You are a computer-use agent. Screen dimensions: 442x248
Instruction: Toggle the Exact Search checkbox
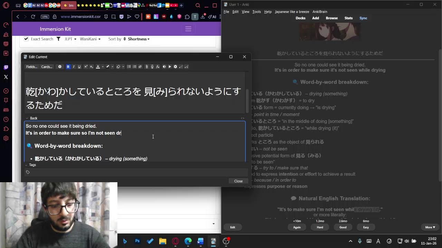point(26,39)
